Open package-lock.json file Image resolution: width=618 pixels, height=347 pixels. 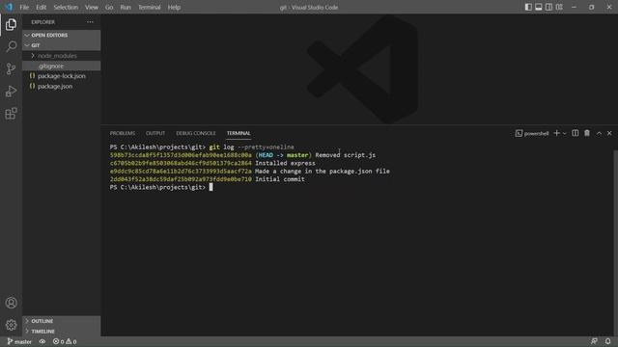(x=62, y=76)
